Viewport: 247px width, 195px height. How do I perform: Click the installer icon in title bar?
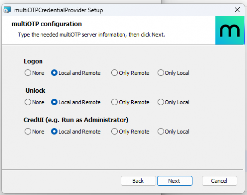click(x=7, y=10)
